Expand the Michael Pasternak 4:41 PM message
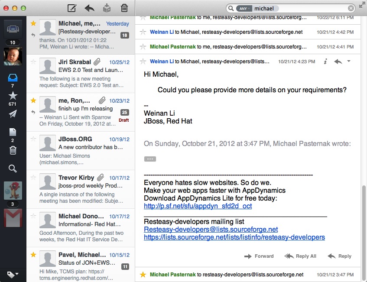 (248, 47)
